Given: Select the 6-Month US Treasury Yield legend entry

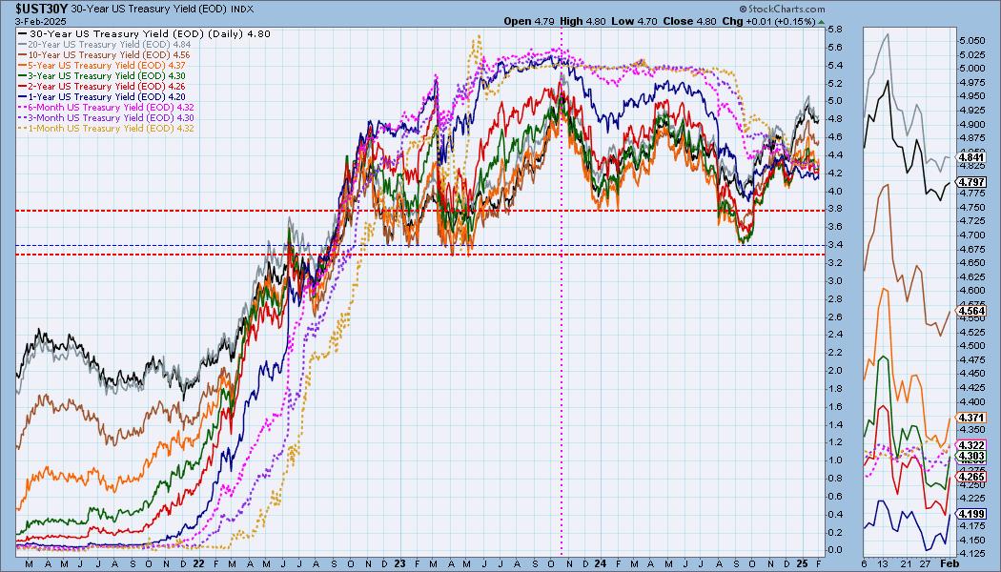Looking at the screenshot, I should [107, 107].
